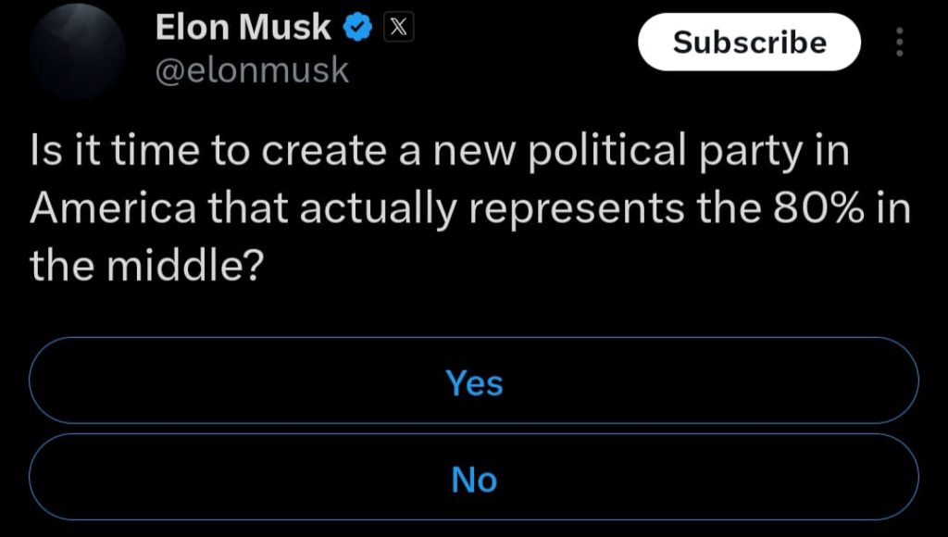The width and height of the screenshot is (948, 537).
Task: Open profile via Elon Musk display name
Action: 243,27
